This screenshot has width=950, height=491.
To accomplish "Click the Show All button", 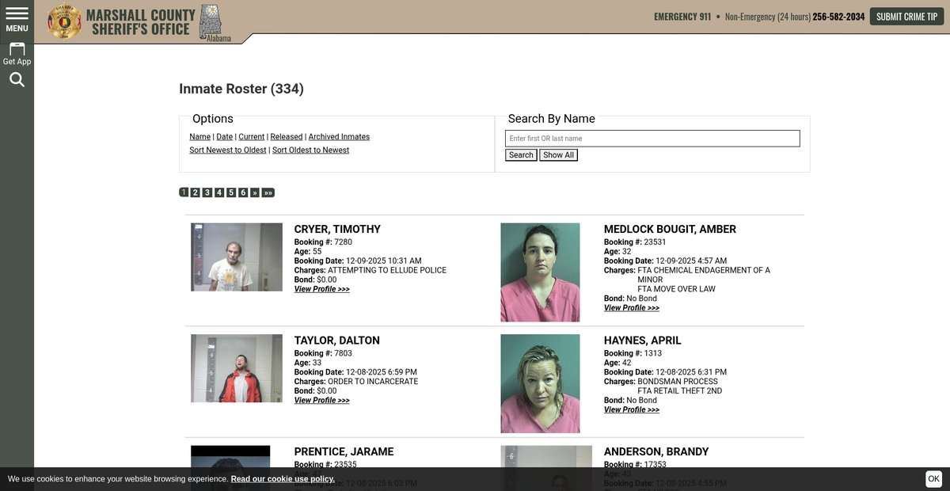I will pos(558,155).
